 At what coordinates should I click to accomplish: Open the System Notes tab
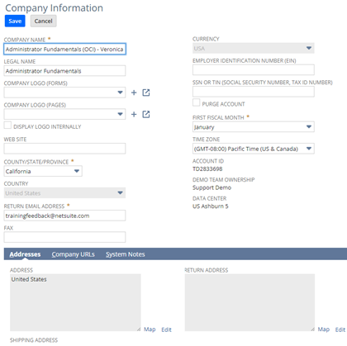(126, 254)
